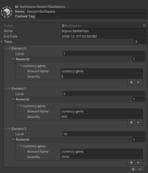Click the cube content icon beside Season1Battlepass
Image resolution: width=148 pixels, height=173 pixels.
pyautogui.click(x=7, y=12)
